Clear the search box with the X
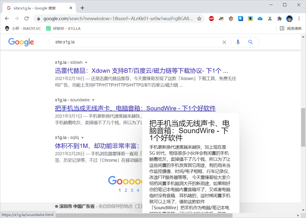 click(224, 42)
